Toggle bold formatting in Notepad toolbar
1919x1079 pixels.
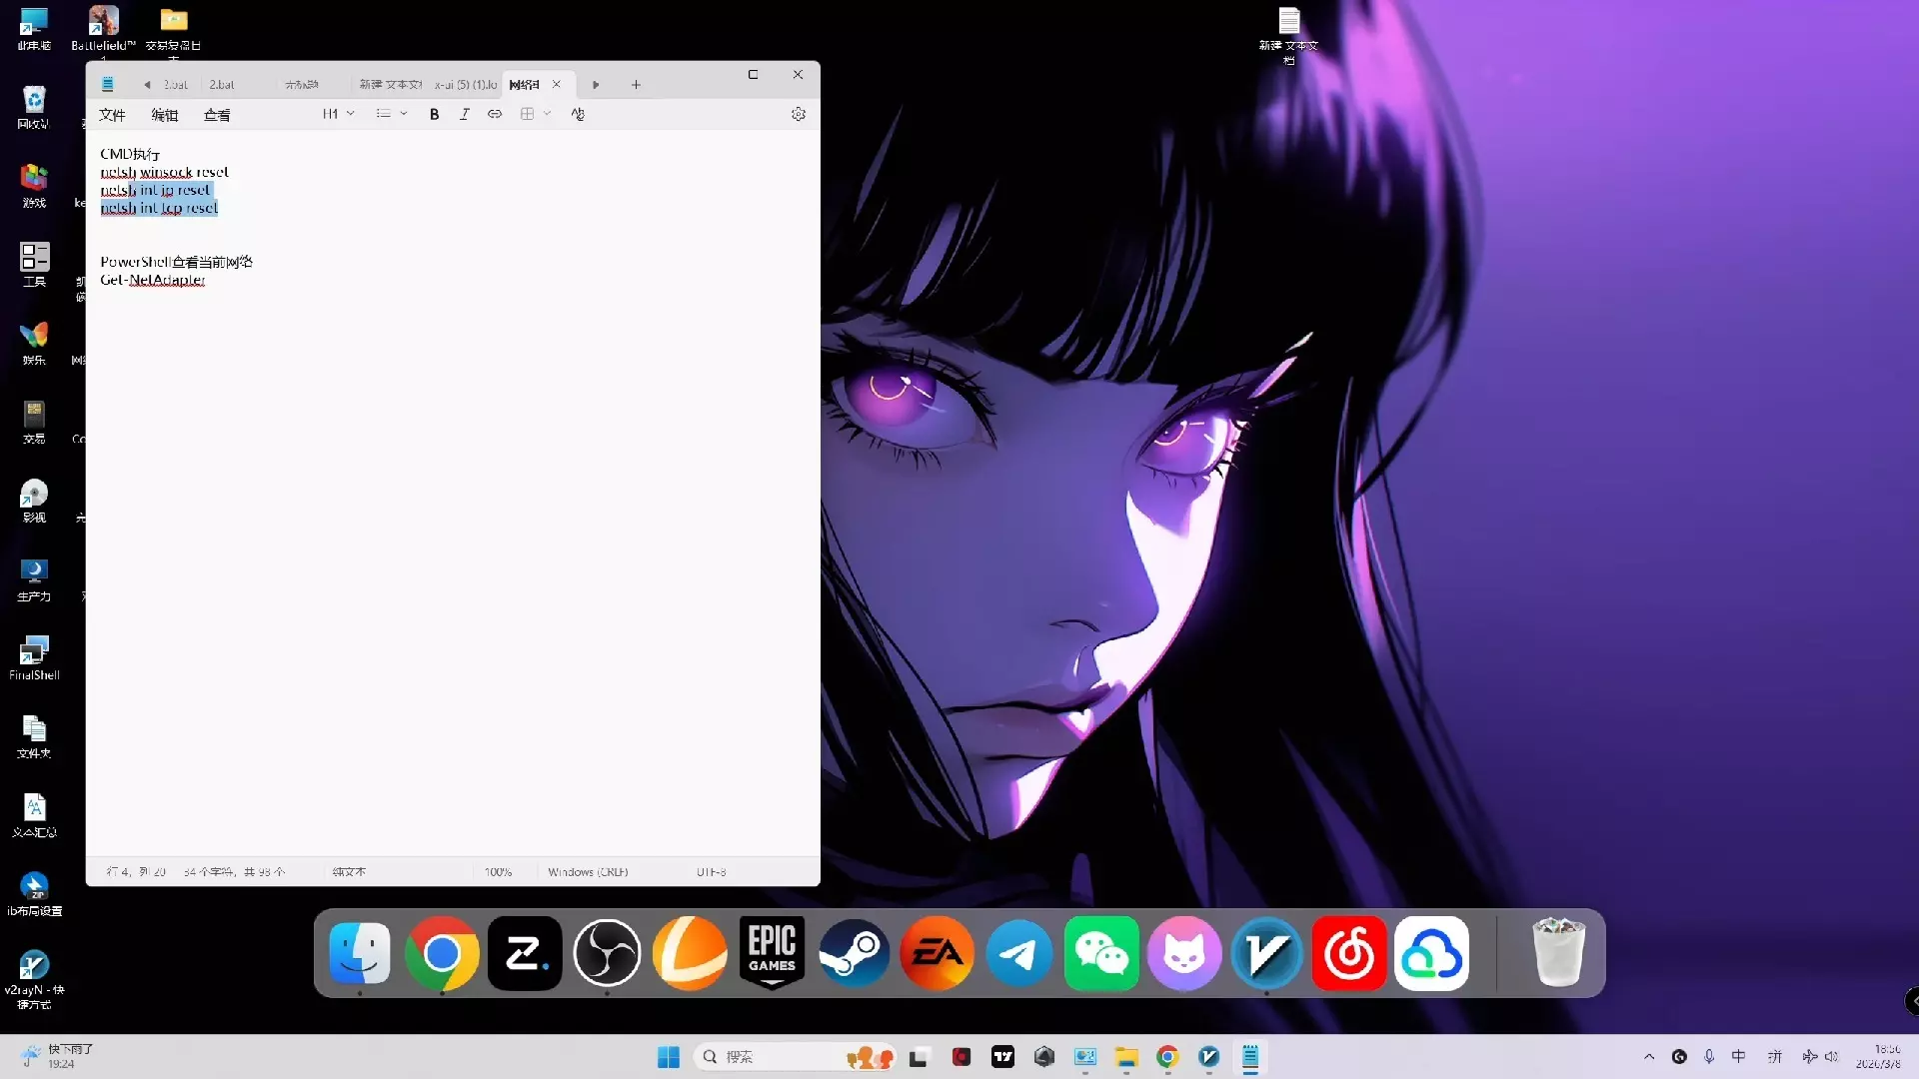(434, 114)
